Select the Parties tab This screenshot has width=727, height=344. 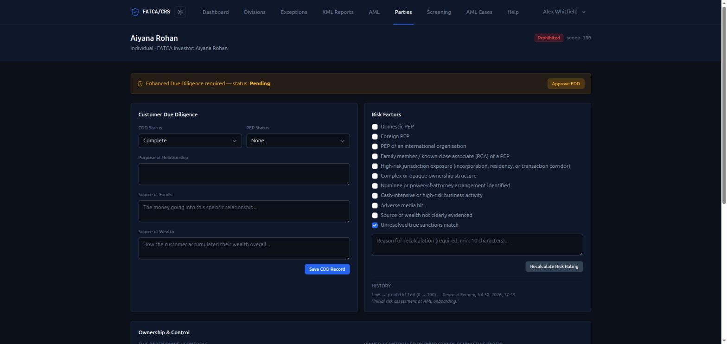click(403, 12)
